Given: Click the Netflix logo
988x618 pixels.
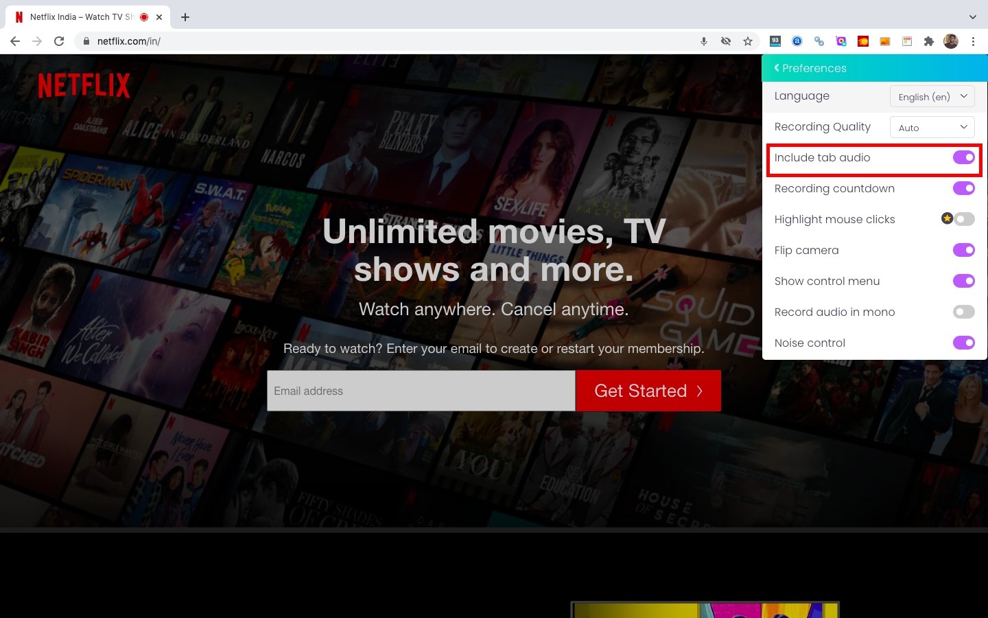Looking at the screenshot, I should click(83, 84).
